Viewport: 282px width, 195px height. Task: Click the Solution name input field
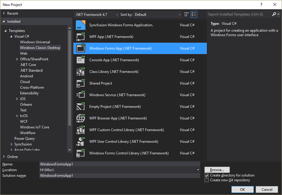coord(120,176)
